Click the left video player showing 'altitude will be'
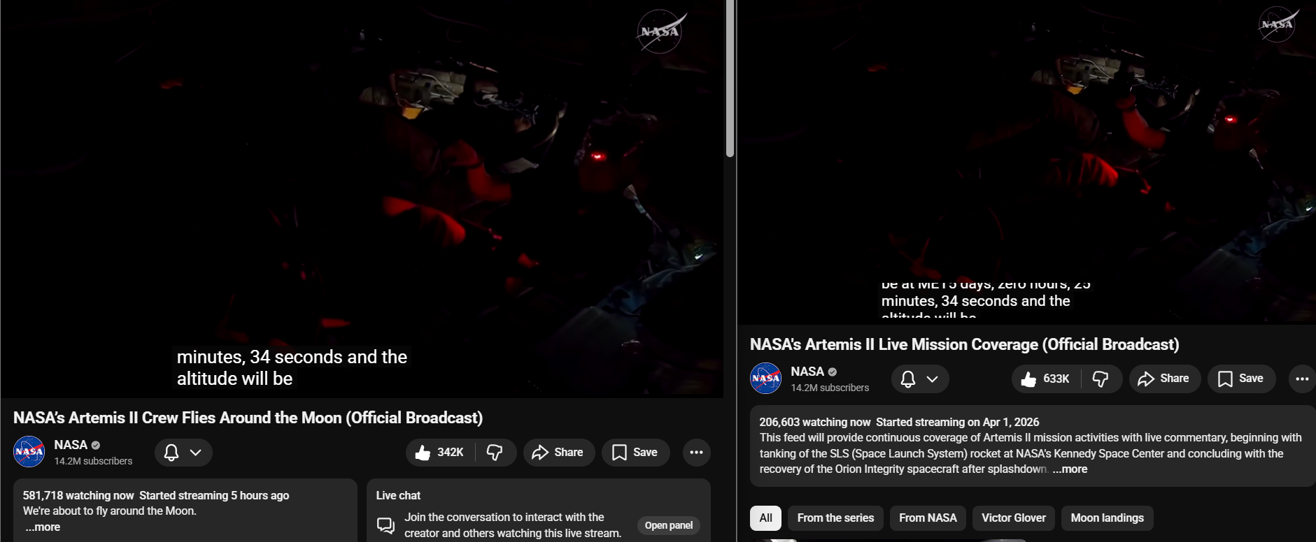1316x542 pixels. 362,199
